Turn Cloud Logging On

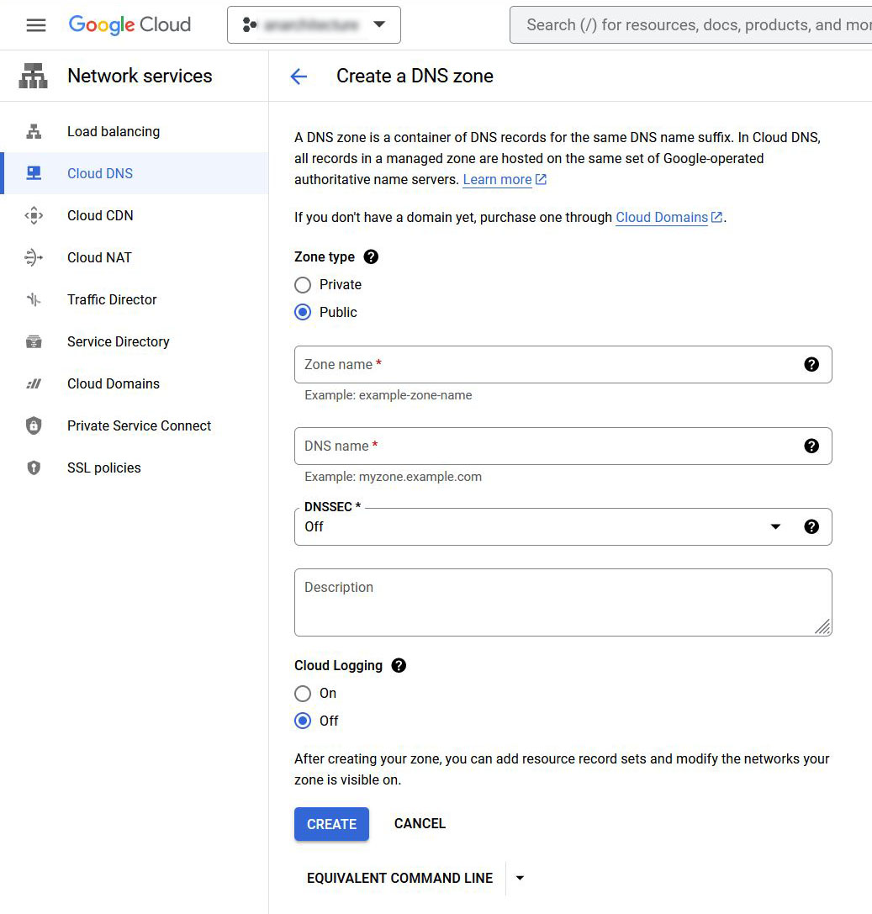[303, 694]
